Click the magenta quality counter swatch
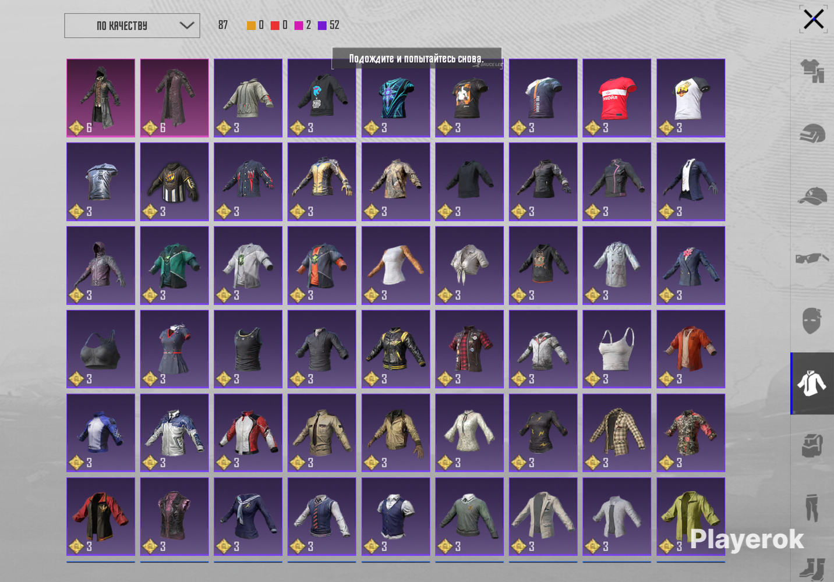This screenshot has height=582, width=834. pyautogui.click(x=299, y=26)
